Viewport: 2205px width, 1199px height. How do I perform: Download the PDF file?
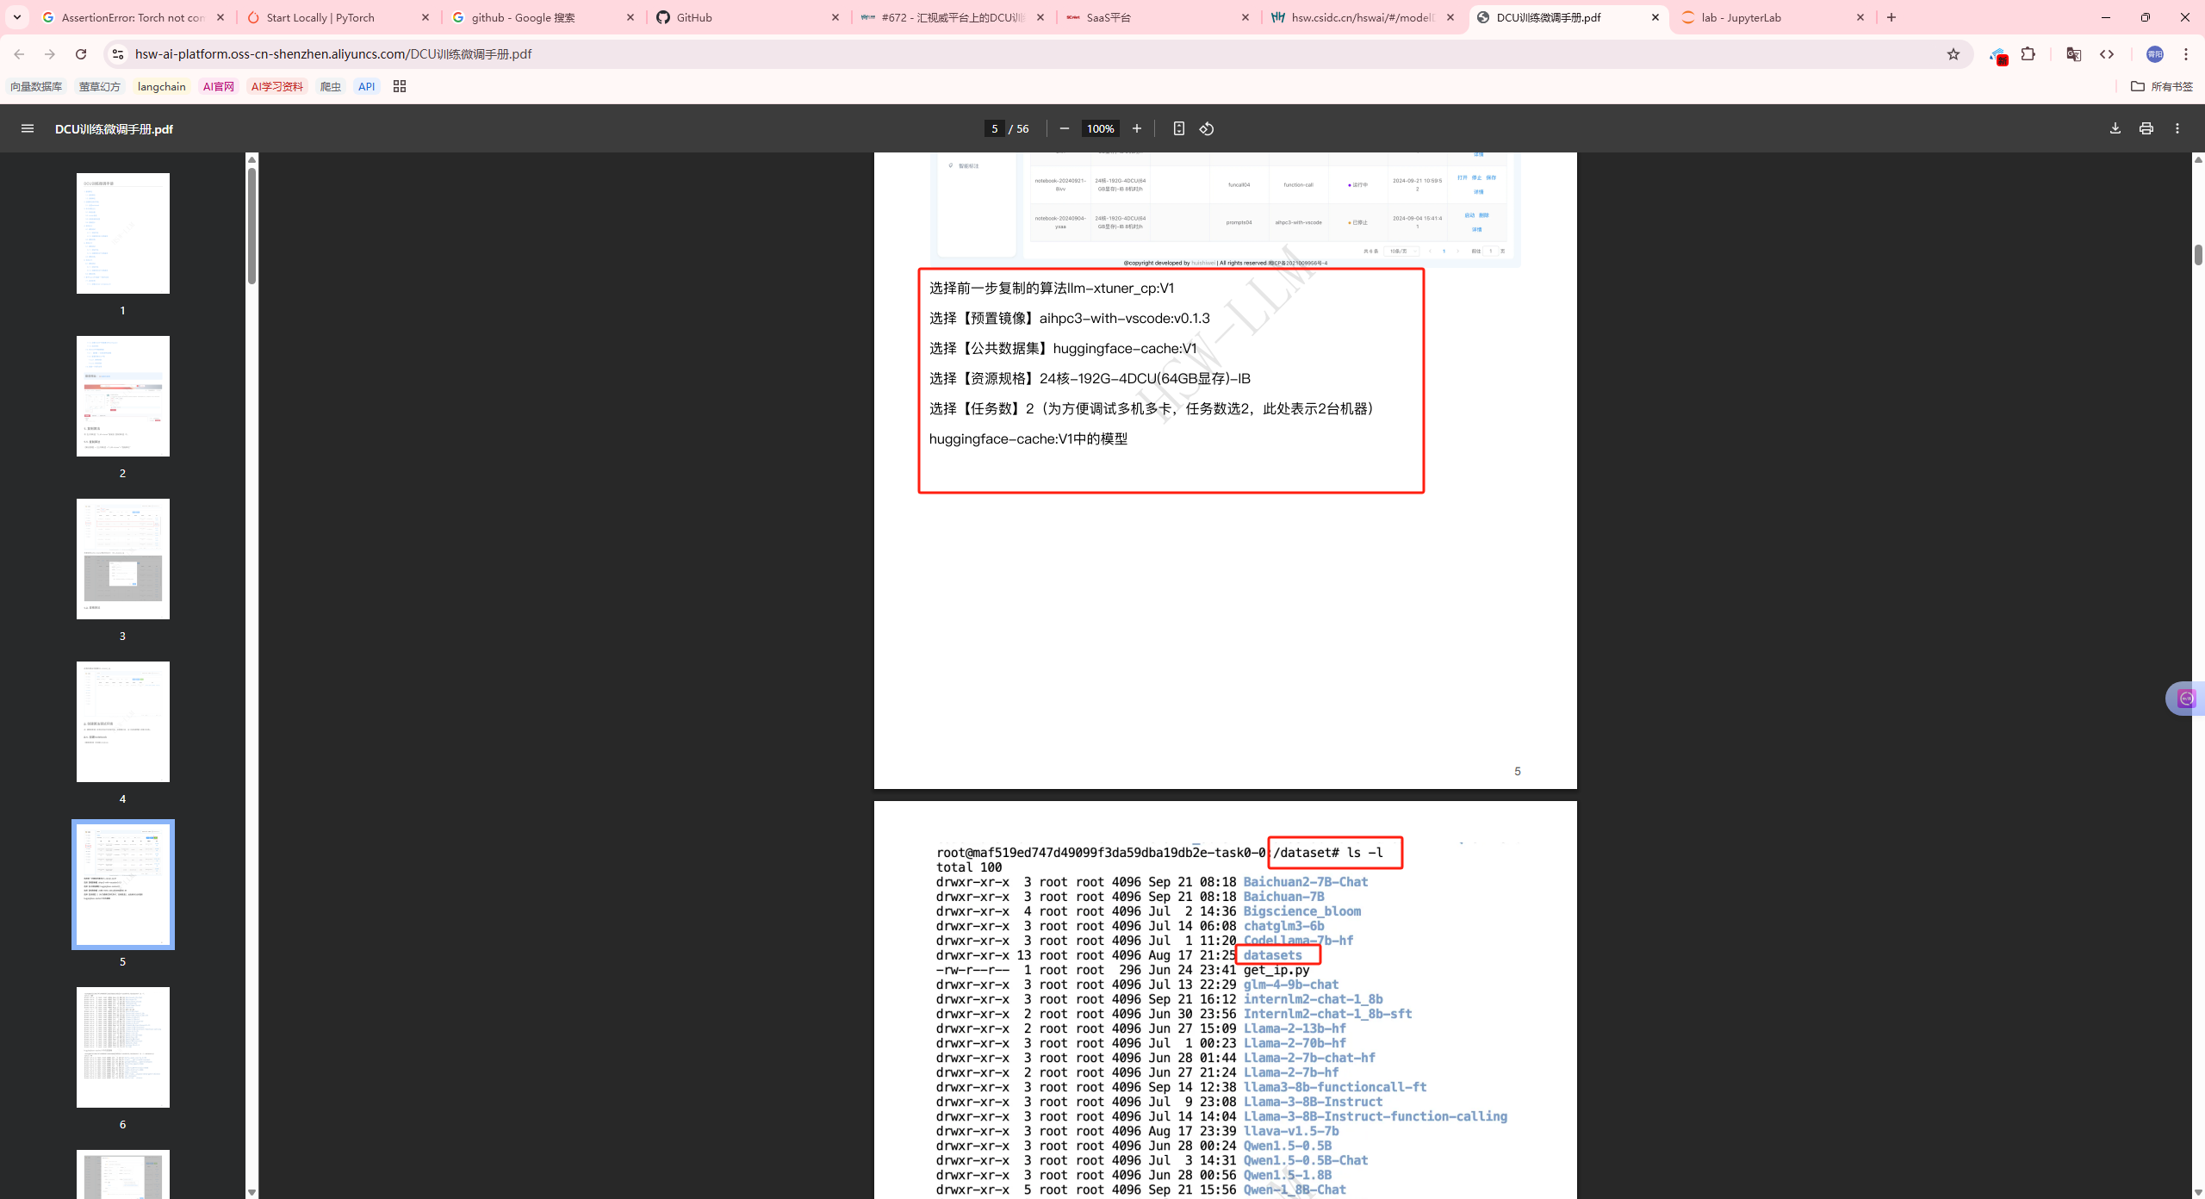[2115, 128]
